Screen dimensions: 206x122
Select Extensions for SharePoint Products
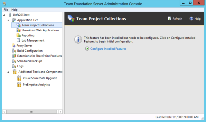pos(40,56)
